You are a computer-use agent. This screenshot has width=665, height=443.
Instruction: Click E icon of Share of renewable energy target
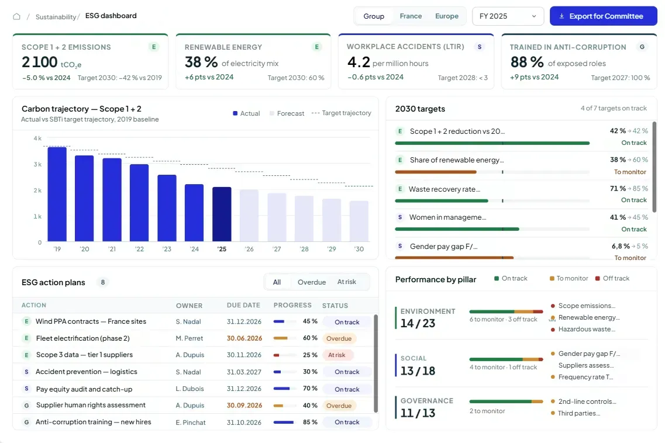tap(399, 160)
